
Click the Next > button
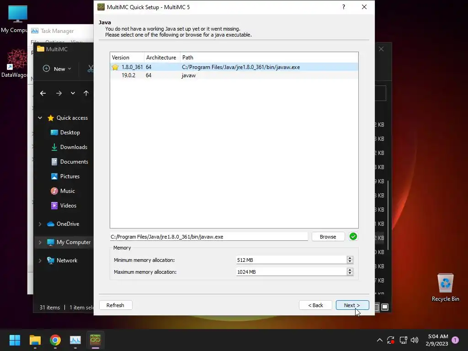click(x=352, y=305)
